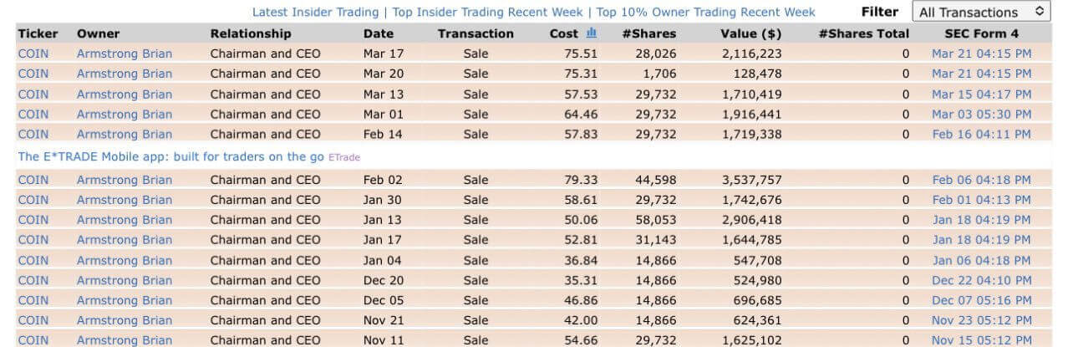The width and height of the screenshot is (1073, 347).
Task: Click the chart icon beside Cost header
Action: [592, 33]
